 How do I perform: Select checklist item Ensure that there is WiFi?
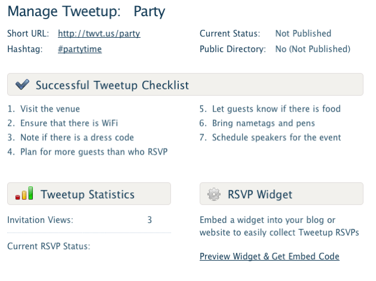click(69, 123)
